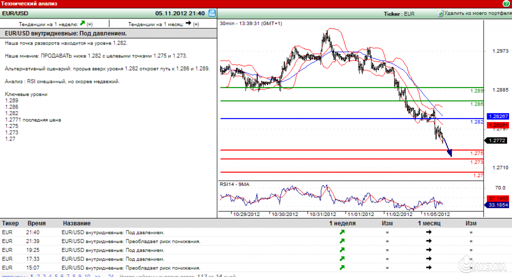Click the 'Технический анализ' title in red bar
512x277 pixels.
29,3
